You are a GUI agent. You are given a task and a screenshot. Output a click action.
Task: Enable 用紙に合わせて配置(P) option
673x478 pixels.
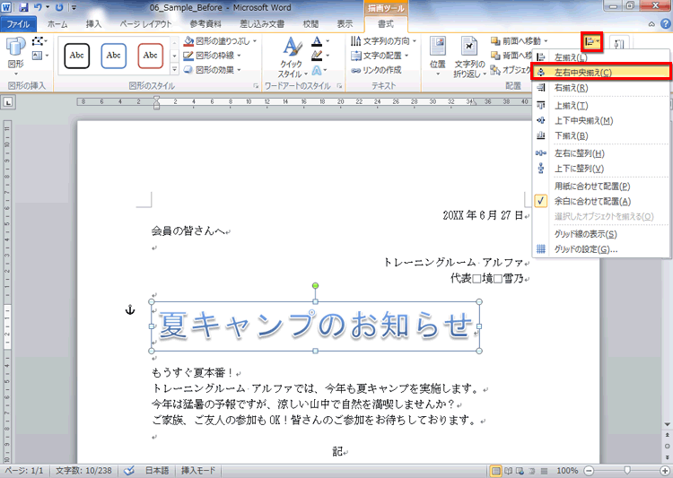[600, 187]
